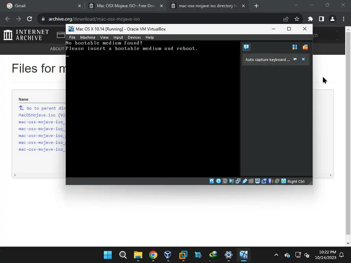
Task: Open the File menu in VirtualBox
Action: 72,37
